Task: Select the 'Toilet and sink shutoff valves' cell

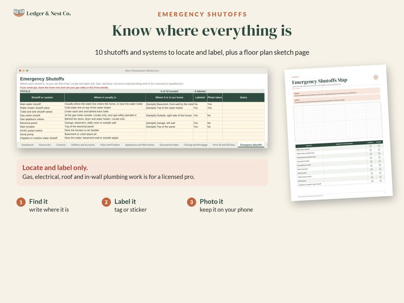Action: point(42,112)
